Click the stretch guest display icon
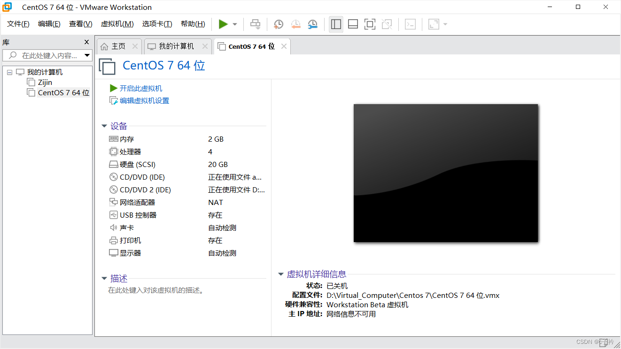Viewport: 621px width, 349px height. pos(434,24)
